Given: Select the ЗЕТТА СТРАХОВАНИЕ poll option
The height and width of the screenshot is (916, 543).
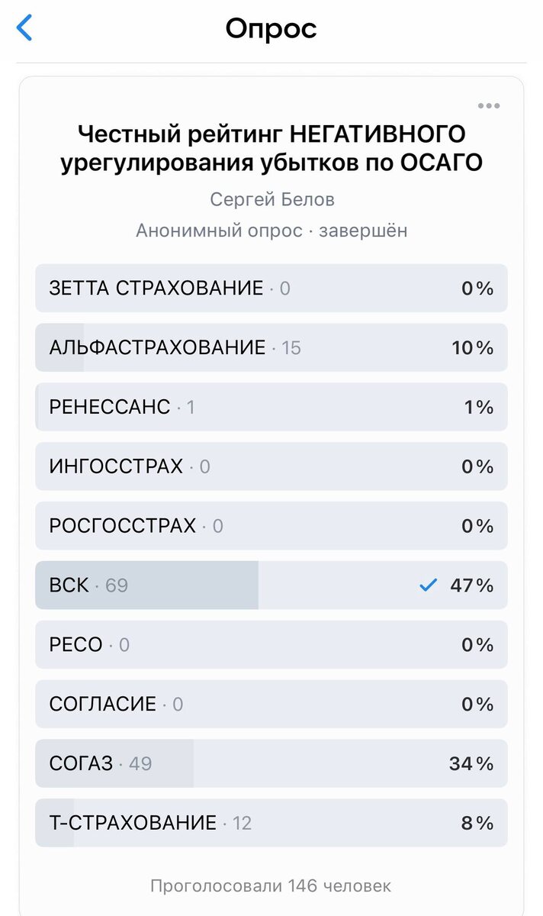Looking at the screenshot, I should pyautogui.click(x=271, y=288).
